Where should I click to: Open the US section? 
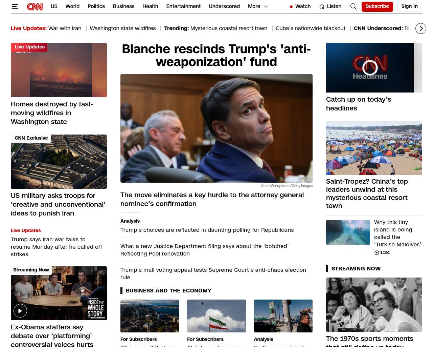coord(54,6)
